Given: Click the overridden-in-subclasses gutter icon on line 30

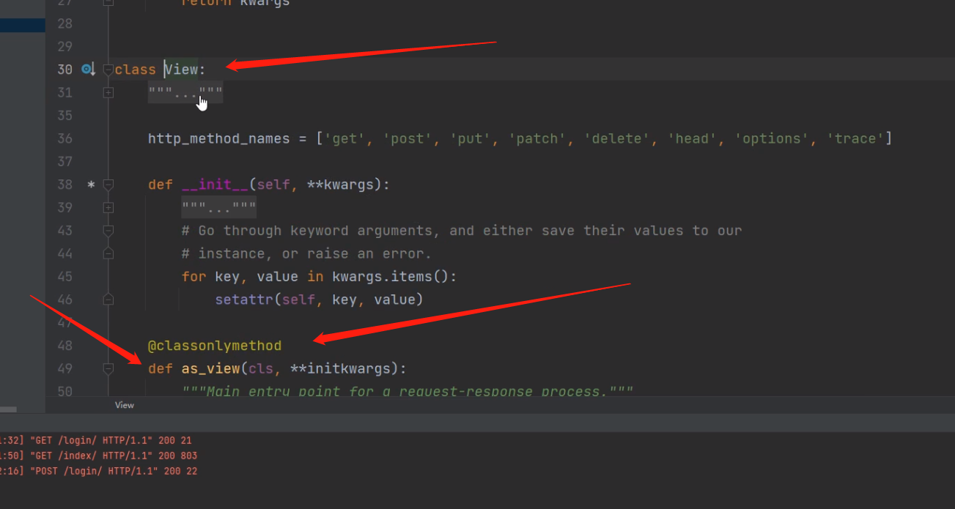Looking at the screenshot, I should coord(88,69).
